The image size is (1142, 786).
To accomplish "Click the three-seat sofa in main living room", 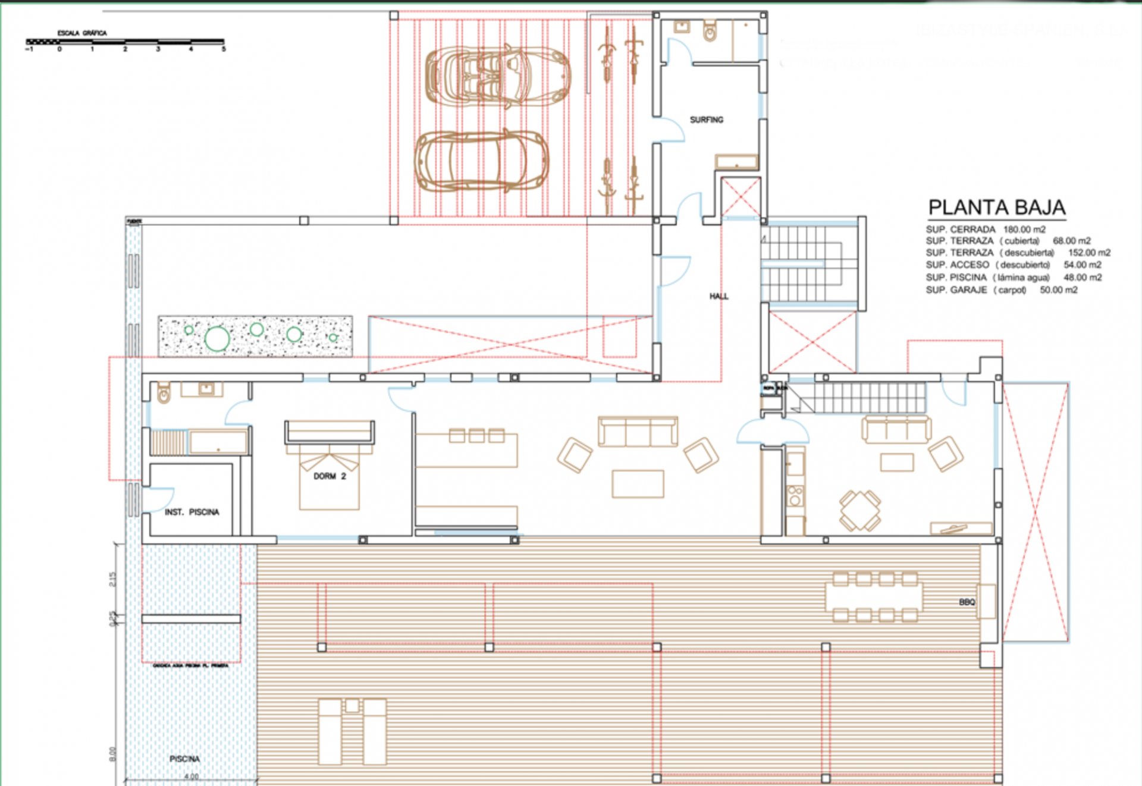I will pos(638,431).
